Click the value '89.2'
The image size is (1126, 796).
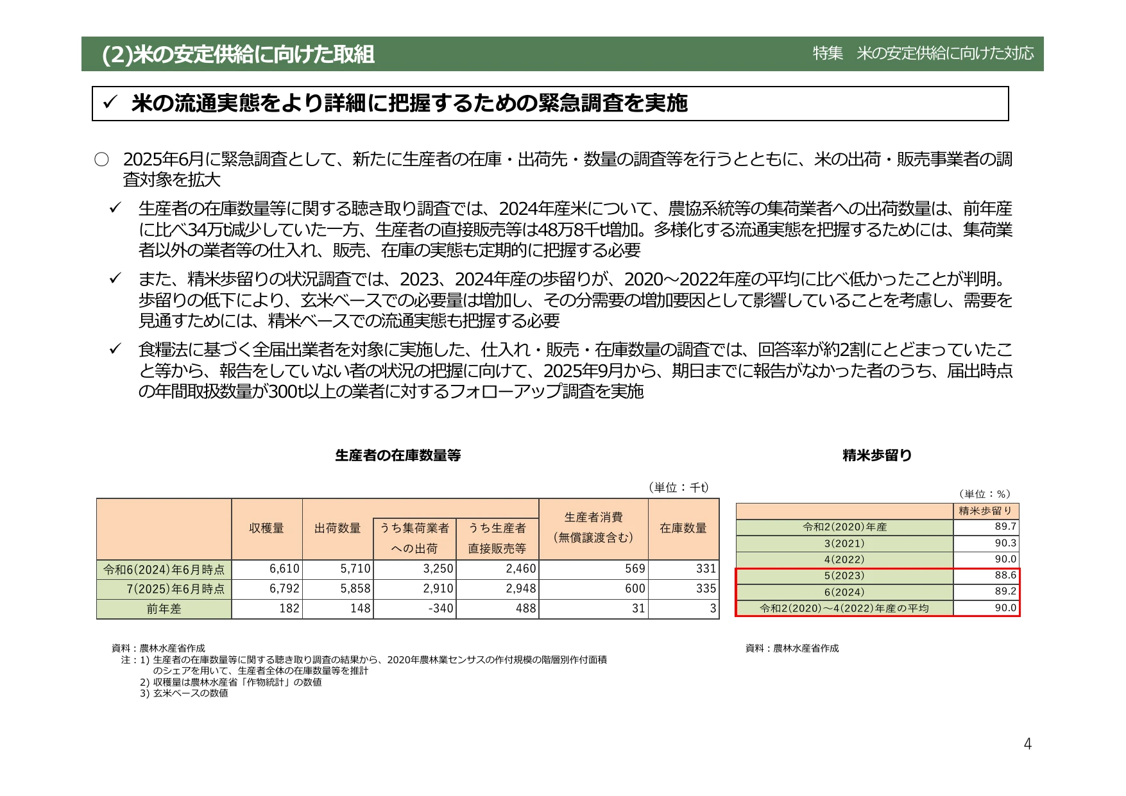(x=1005, y=591)
